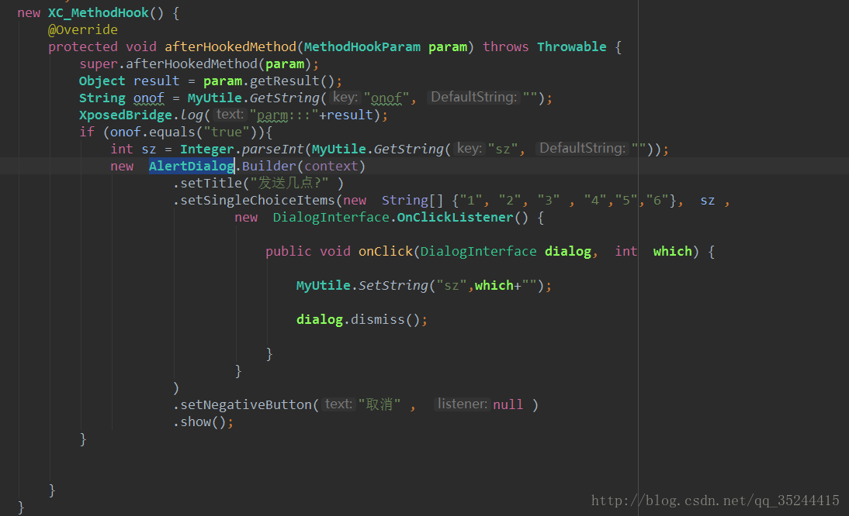Select the @Override annotation
Viewport: 849px width, 516px height.
82,29
